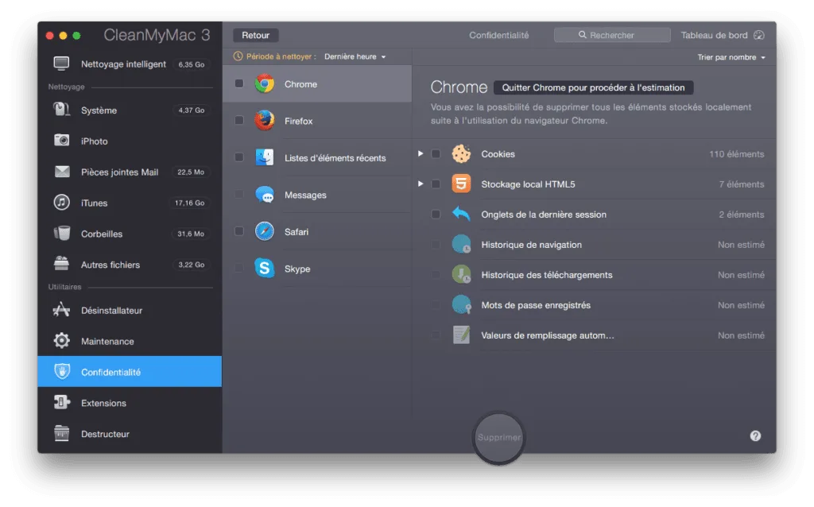Select the Skype app icon
Image resolution: width=814 pixels, height=507 pixels.
[264, 269]
